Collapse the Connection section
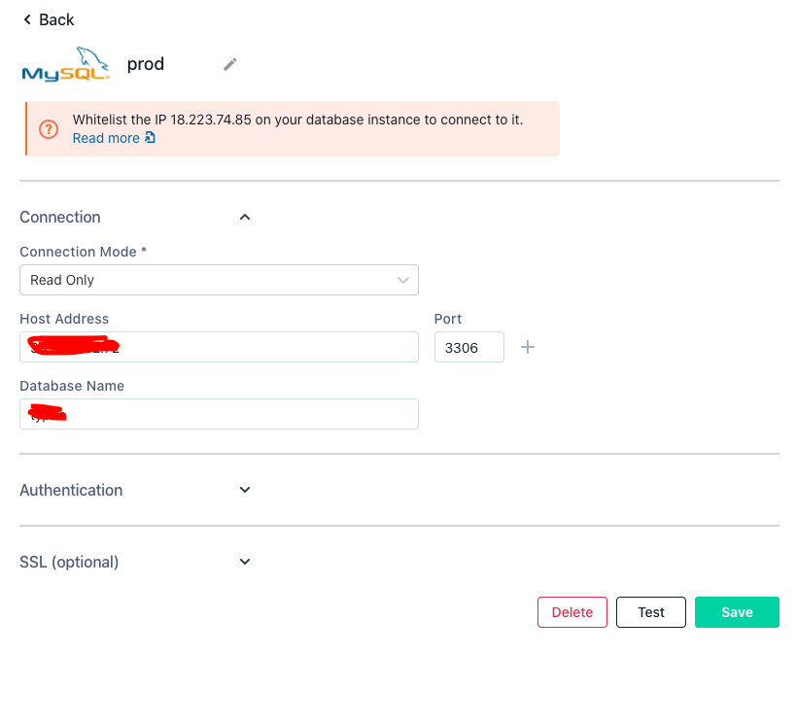Image resolution: width=796 pixels, height=723 pixels. pos(245,218)
